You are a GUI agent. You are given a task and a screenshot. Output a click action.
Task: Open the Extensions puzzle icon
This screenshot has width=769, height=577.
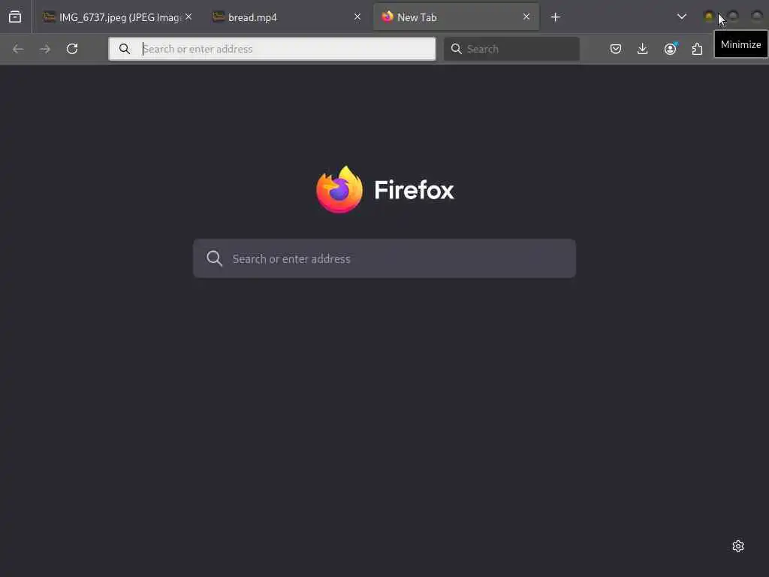point(697,49)
